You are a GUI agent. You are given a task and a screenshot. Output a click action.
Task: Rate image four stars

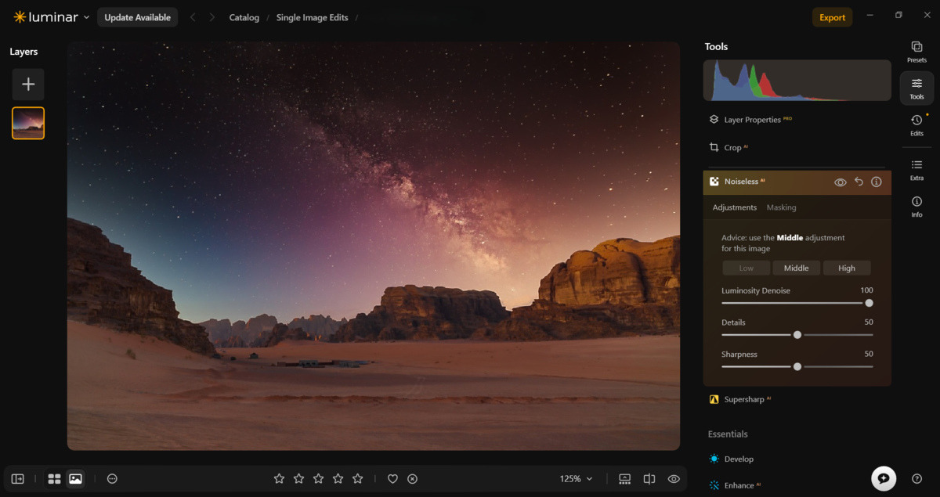338,478
